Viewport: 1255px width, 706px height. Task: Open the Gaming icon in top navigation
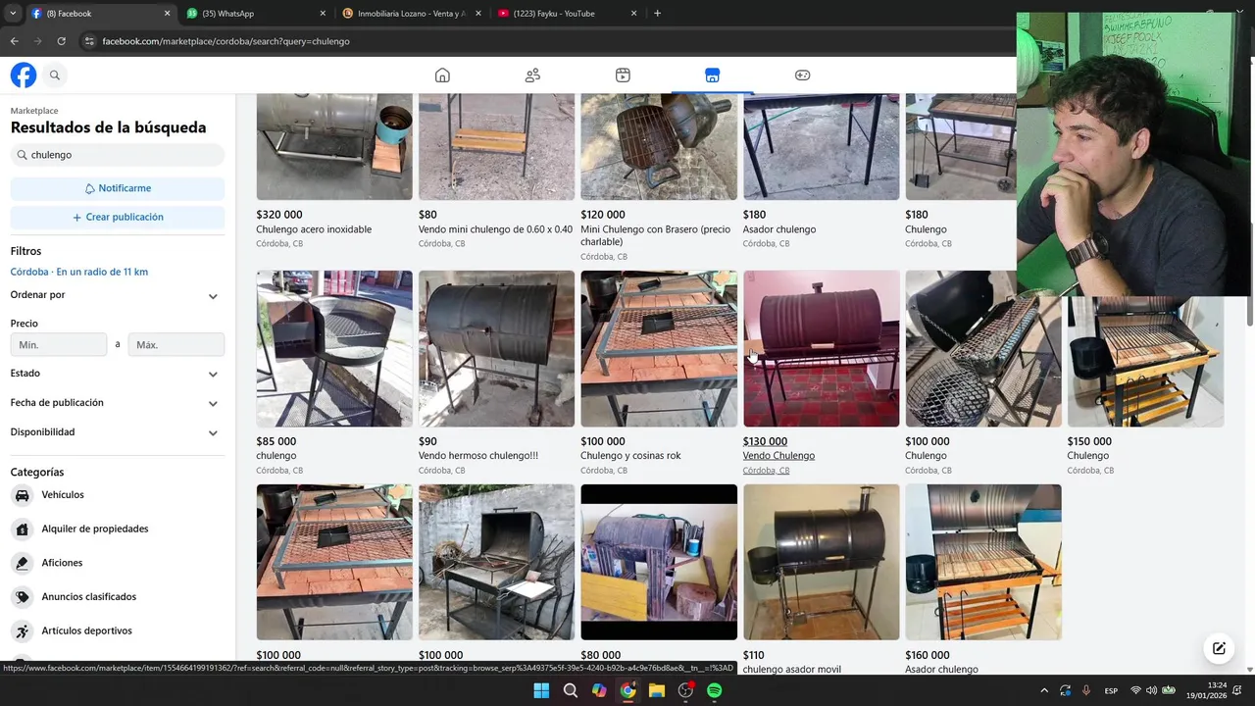tap(802, 76)
